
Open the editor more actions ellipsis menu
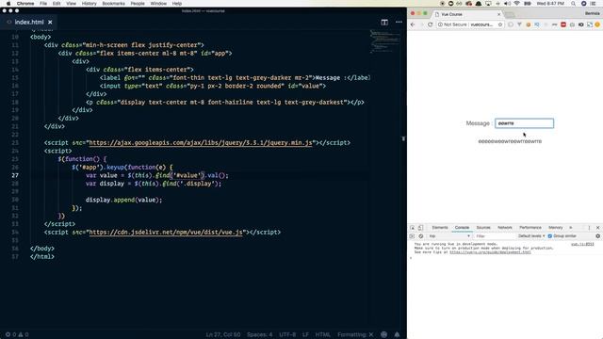click(399, 22)
